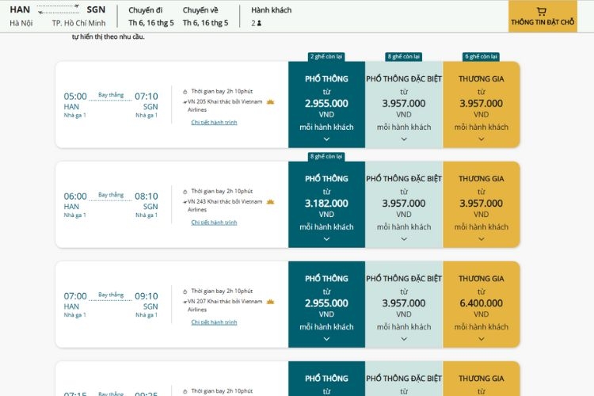Click the 8 ghế còn lại badge above Phổ Thông Đặc Biệt
The width and height of the screenshot is (594, 396).
(x=404, y=57)
